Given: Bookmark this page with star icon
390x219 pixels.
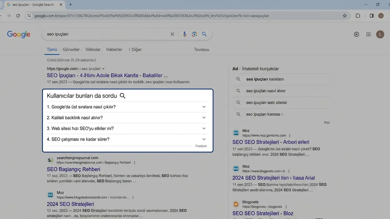Looking at the screenshot, I should tap(345, 16).
